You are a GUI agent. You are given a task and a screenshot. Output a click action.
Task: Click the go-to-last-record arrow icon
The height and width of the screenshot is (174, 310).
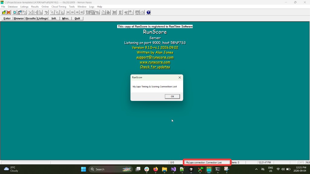(x=82, y=12)
